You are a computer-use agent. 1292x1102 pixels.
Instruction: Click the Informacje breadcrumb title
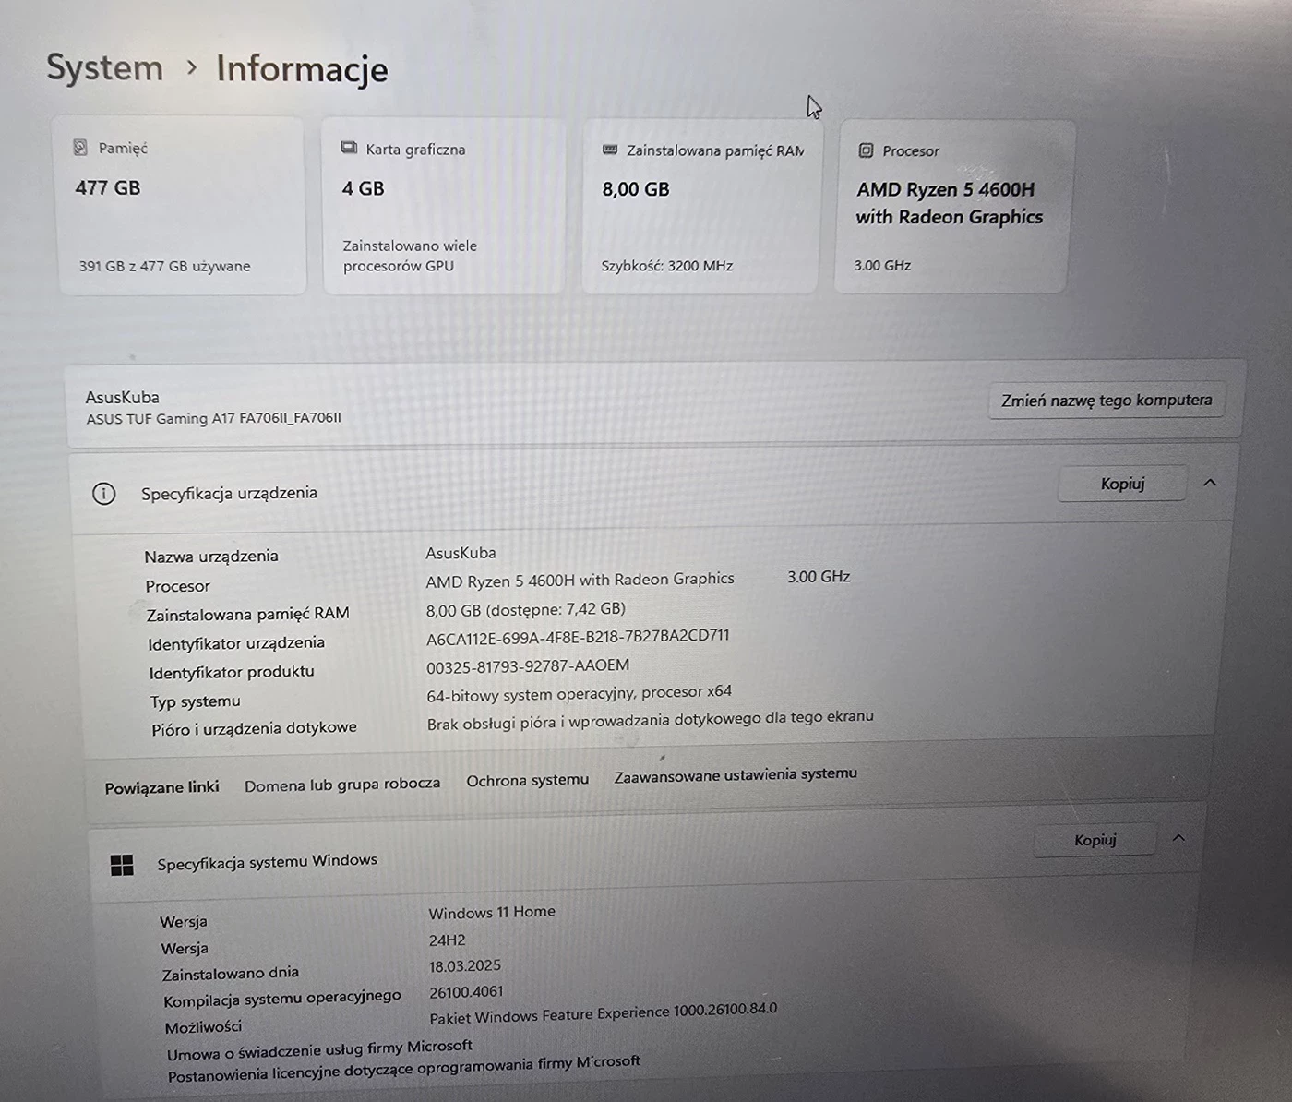302,69
